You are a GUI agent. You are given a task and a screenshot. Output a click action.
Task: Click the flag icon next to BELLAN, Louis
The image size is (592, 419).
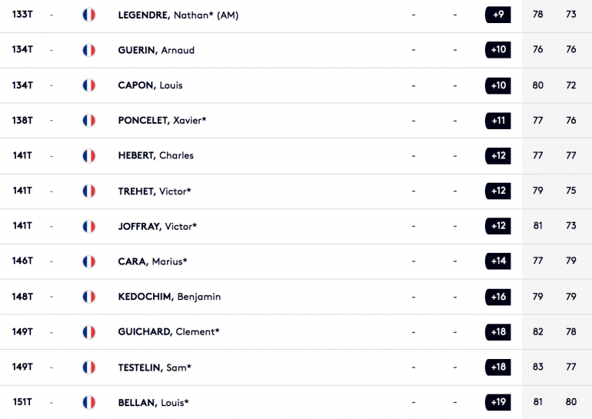pos(88,402)
